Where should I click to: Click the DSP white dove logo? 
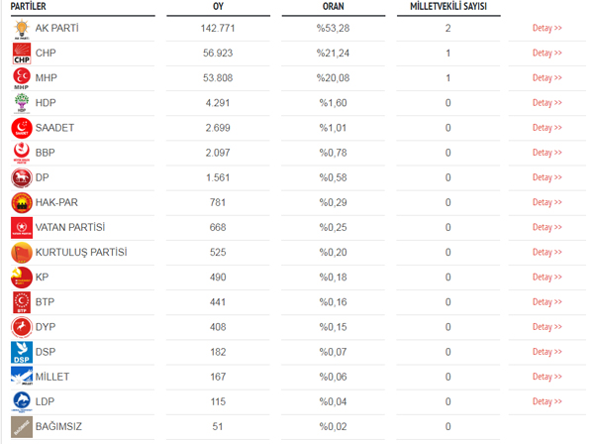click(x=22, y=352)
